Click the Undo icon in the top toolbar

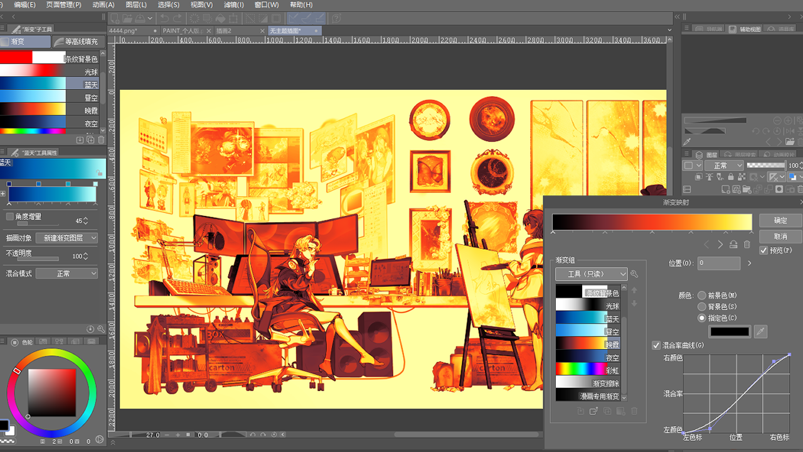(x=164, y=18)
